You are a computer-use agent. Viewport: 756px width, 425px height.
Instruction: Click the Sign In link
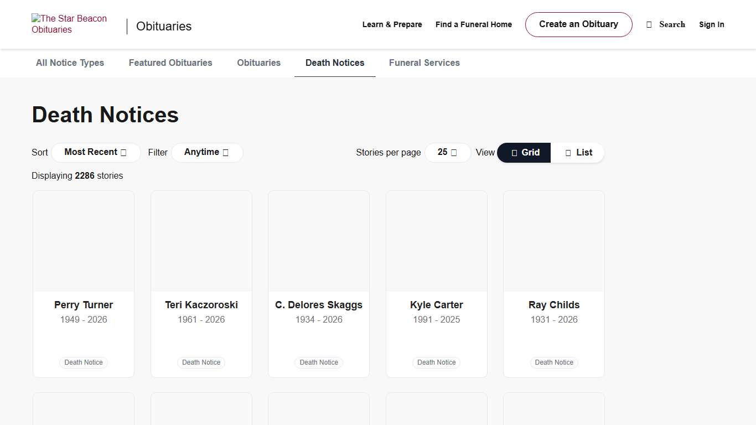pos(711,24)
